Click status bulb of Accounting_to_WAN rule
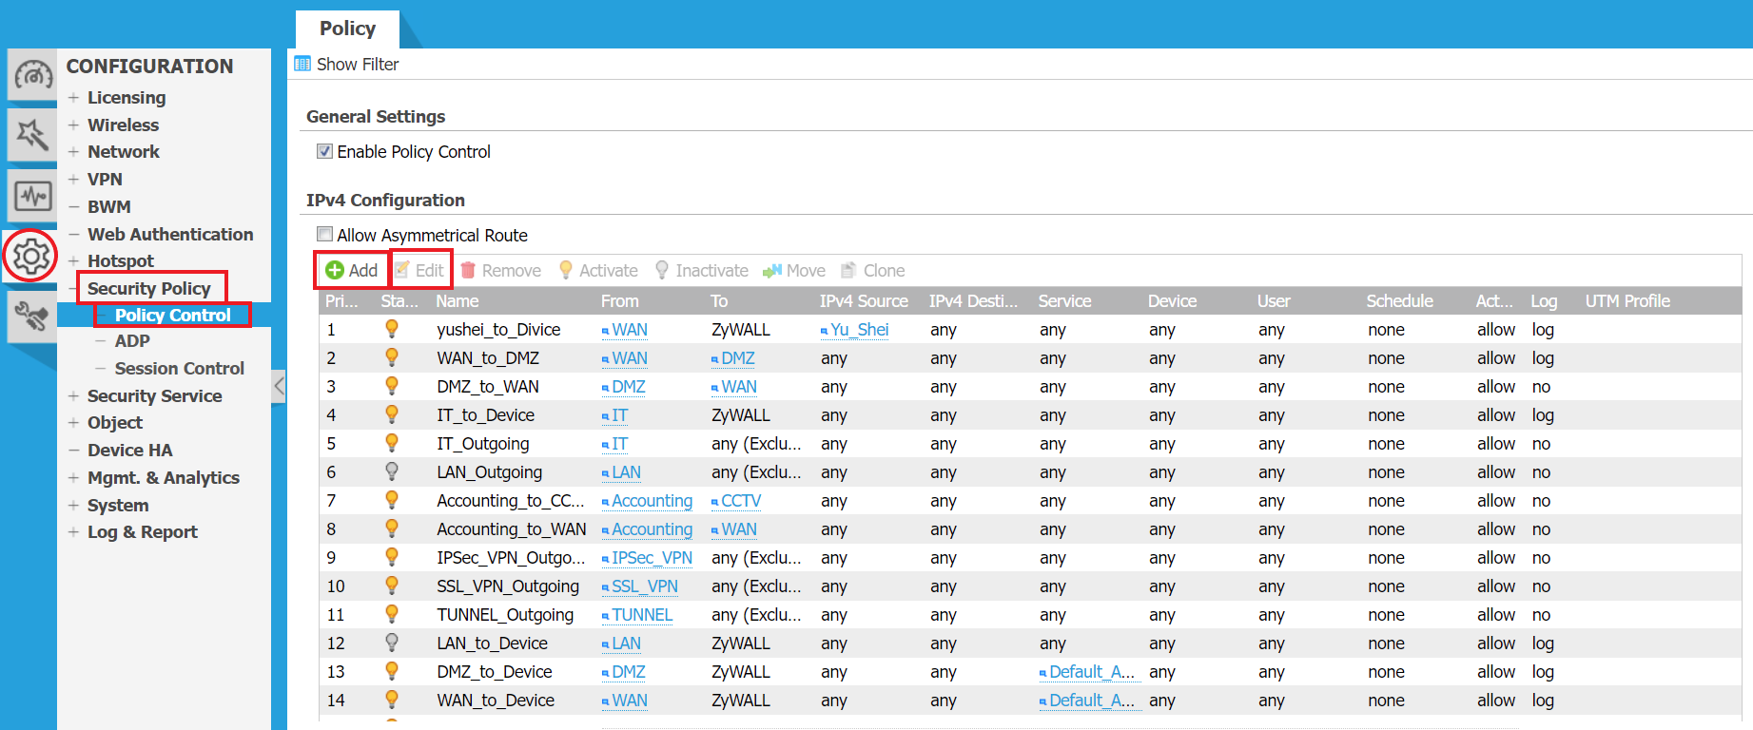The image size is (1753, 730). (x=391, y=528)
